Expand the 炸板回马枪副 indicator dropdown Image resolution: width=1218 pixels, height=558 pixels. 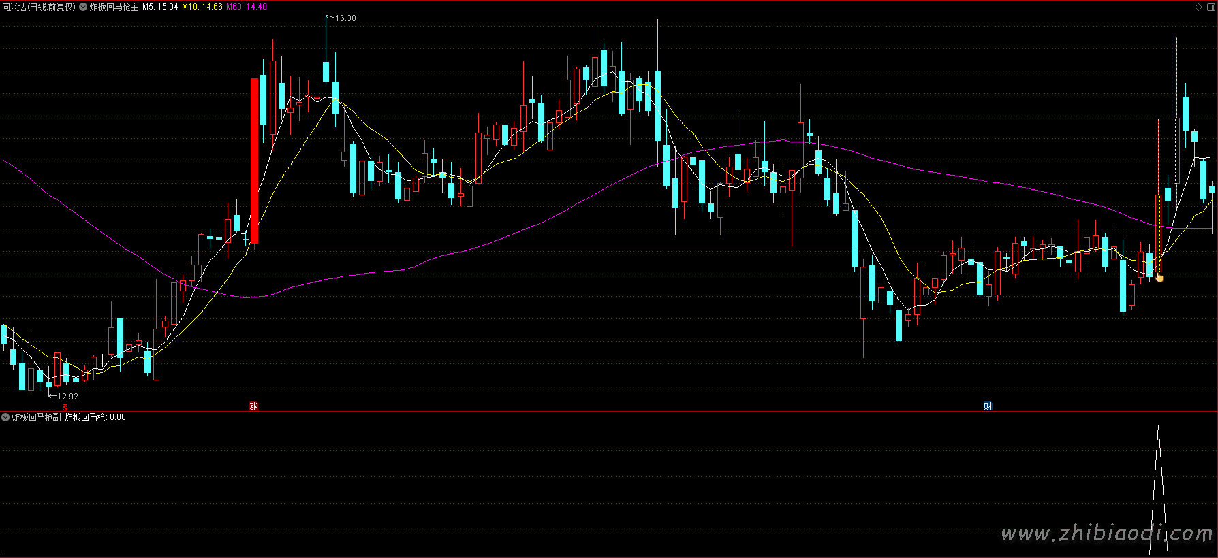point(5,417)
